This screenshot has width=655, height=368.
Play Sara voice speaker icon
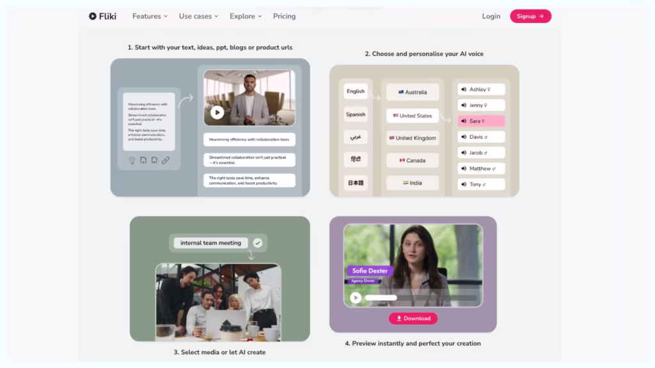(464, 121)
